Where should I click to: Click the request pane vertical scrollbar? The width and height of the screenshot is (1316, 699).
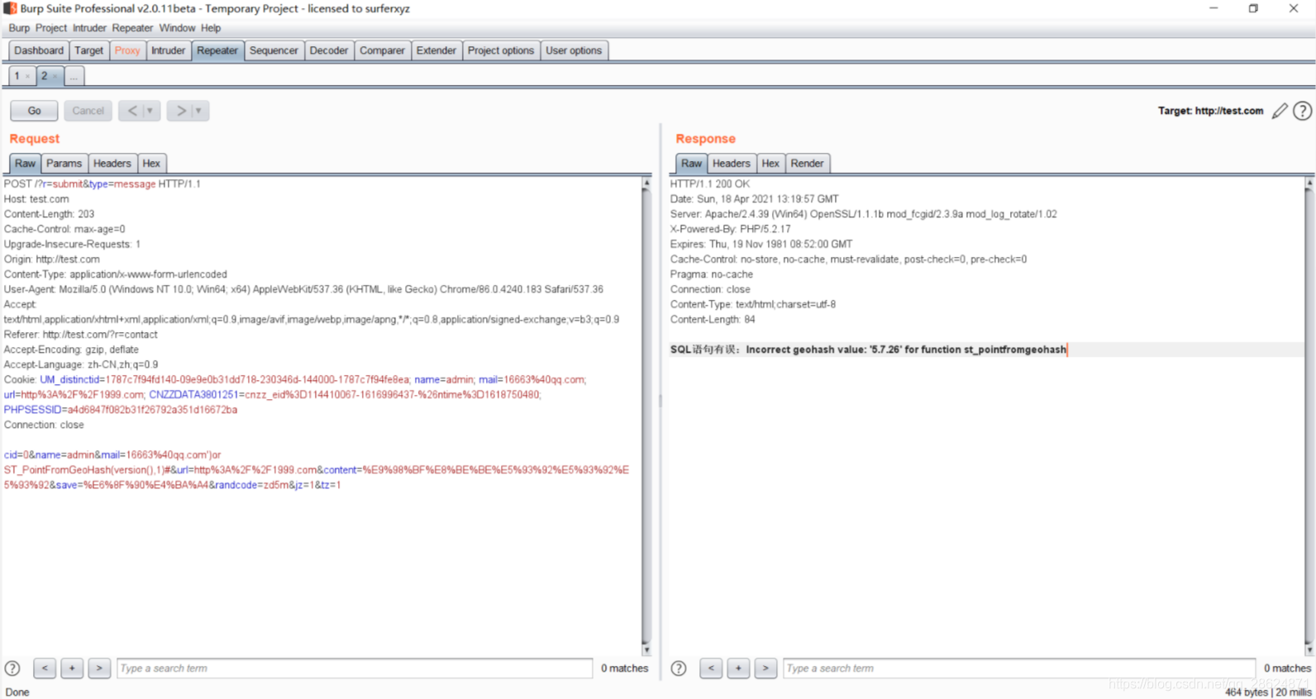pos(646,416)
